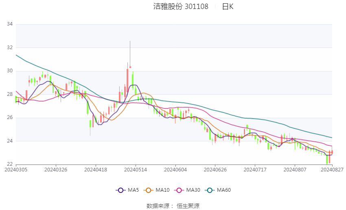The width and height of the screenshot is (346, 210).
Task: Click y-axis value label 26
Action: [x=10, y=117]
